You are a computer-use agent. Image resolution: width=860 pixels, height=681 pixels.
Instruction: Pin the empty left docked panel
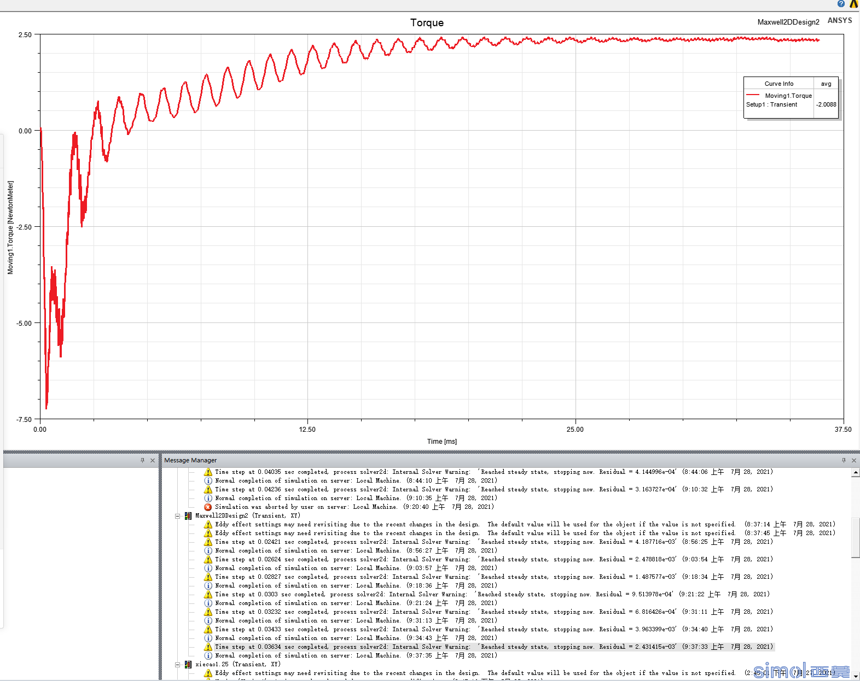142,460
